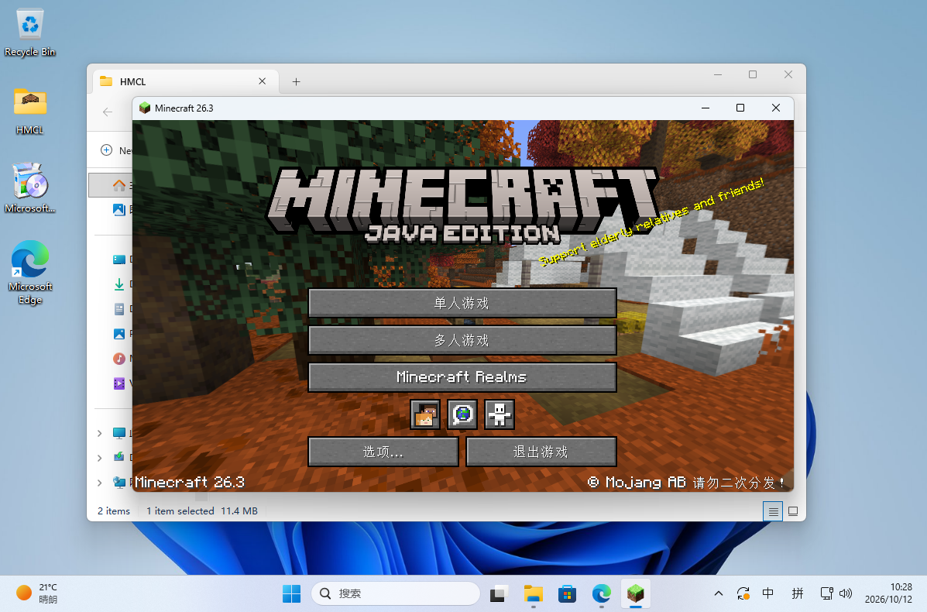Open the Recycle Bin desktop icon
Viewport: 927px width, 612px height.
coord(29,33)
